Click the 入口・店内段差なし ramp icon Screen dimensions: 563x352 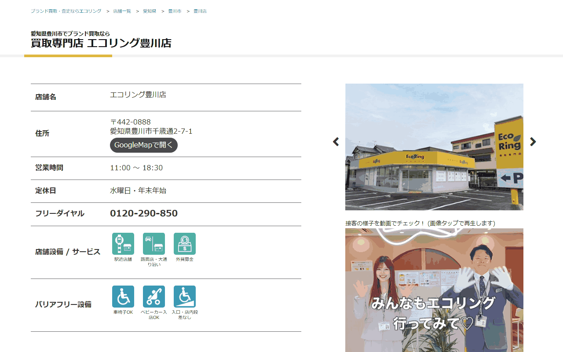185,297
